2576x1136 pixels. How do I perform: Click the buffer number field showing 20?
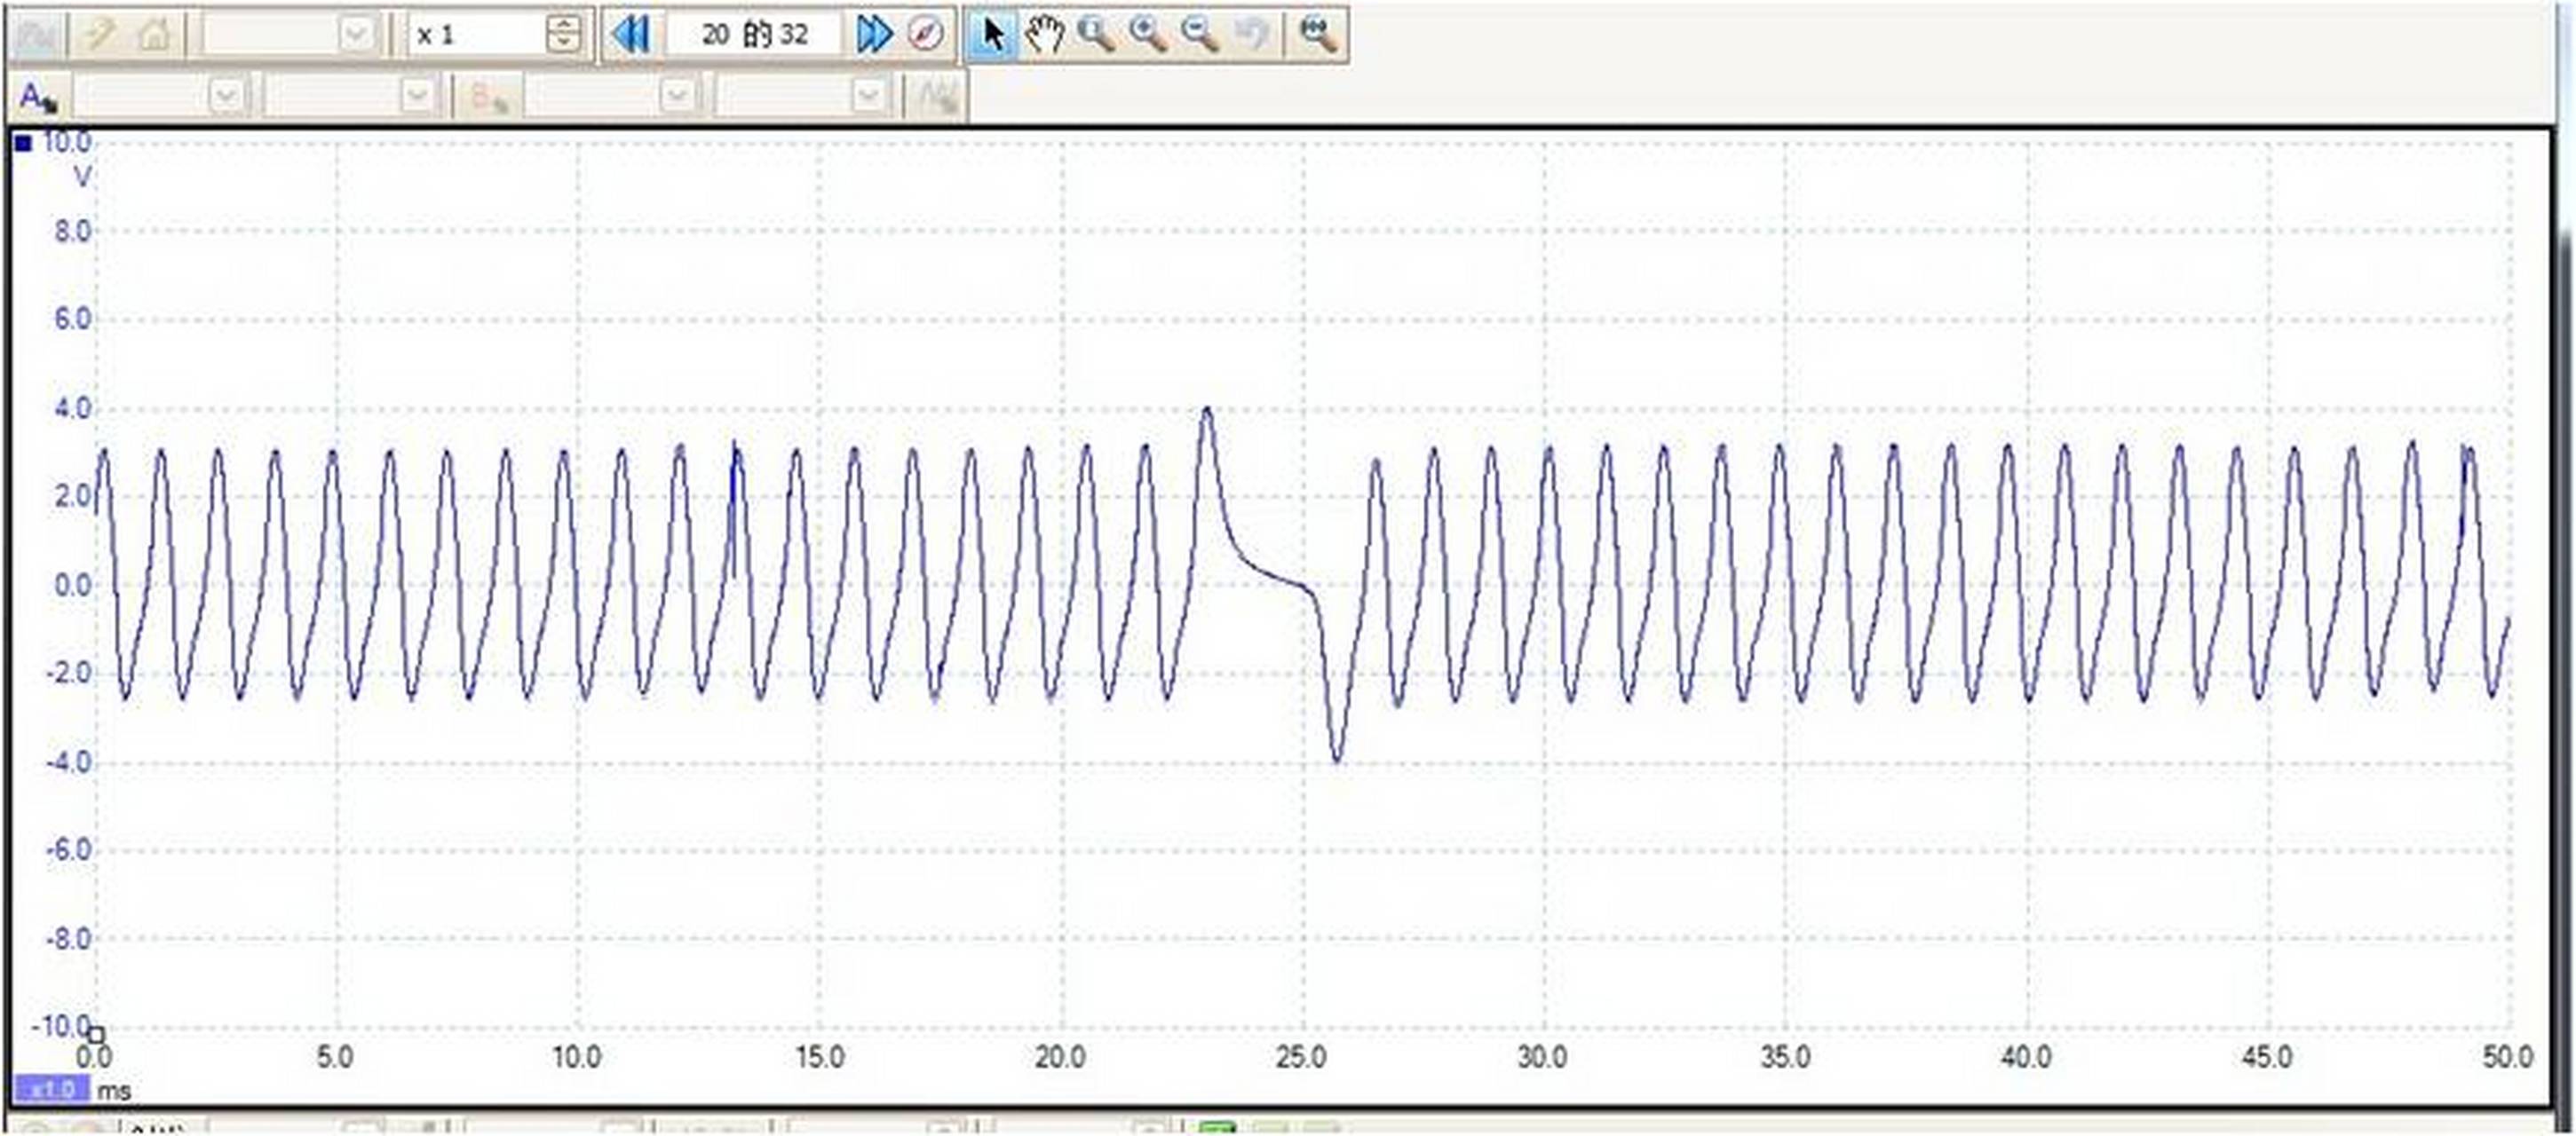(x=754, y=35)
